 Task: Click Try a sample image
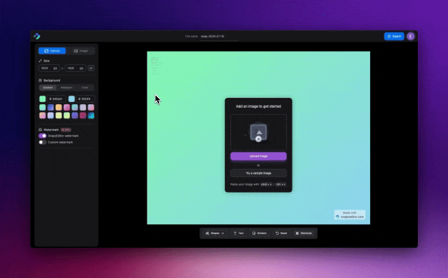point(258,173)
